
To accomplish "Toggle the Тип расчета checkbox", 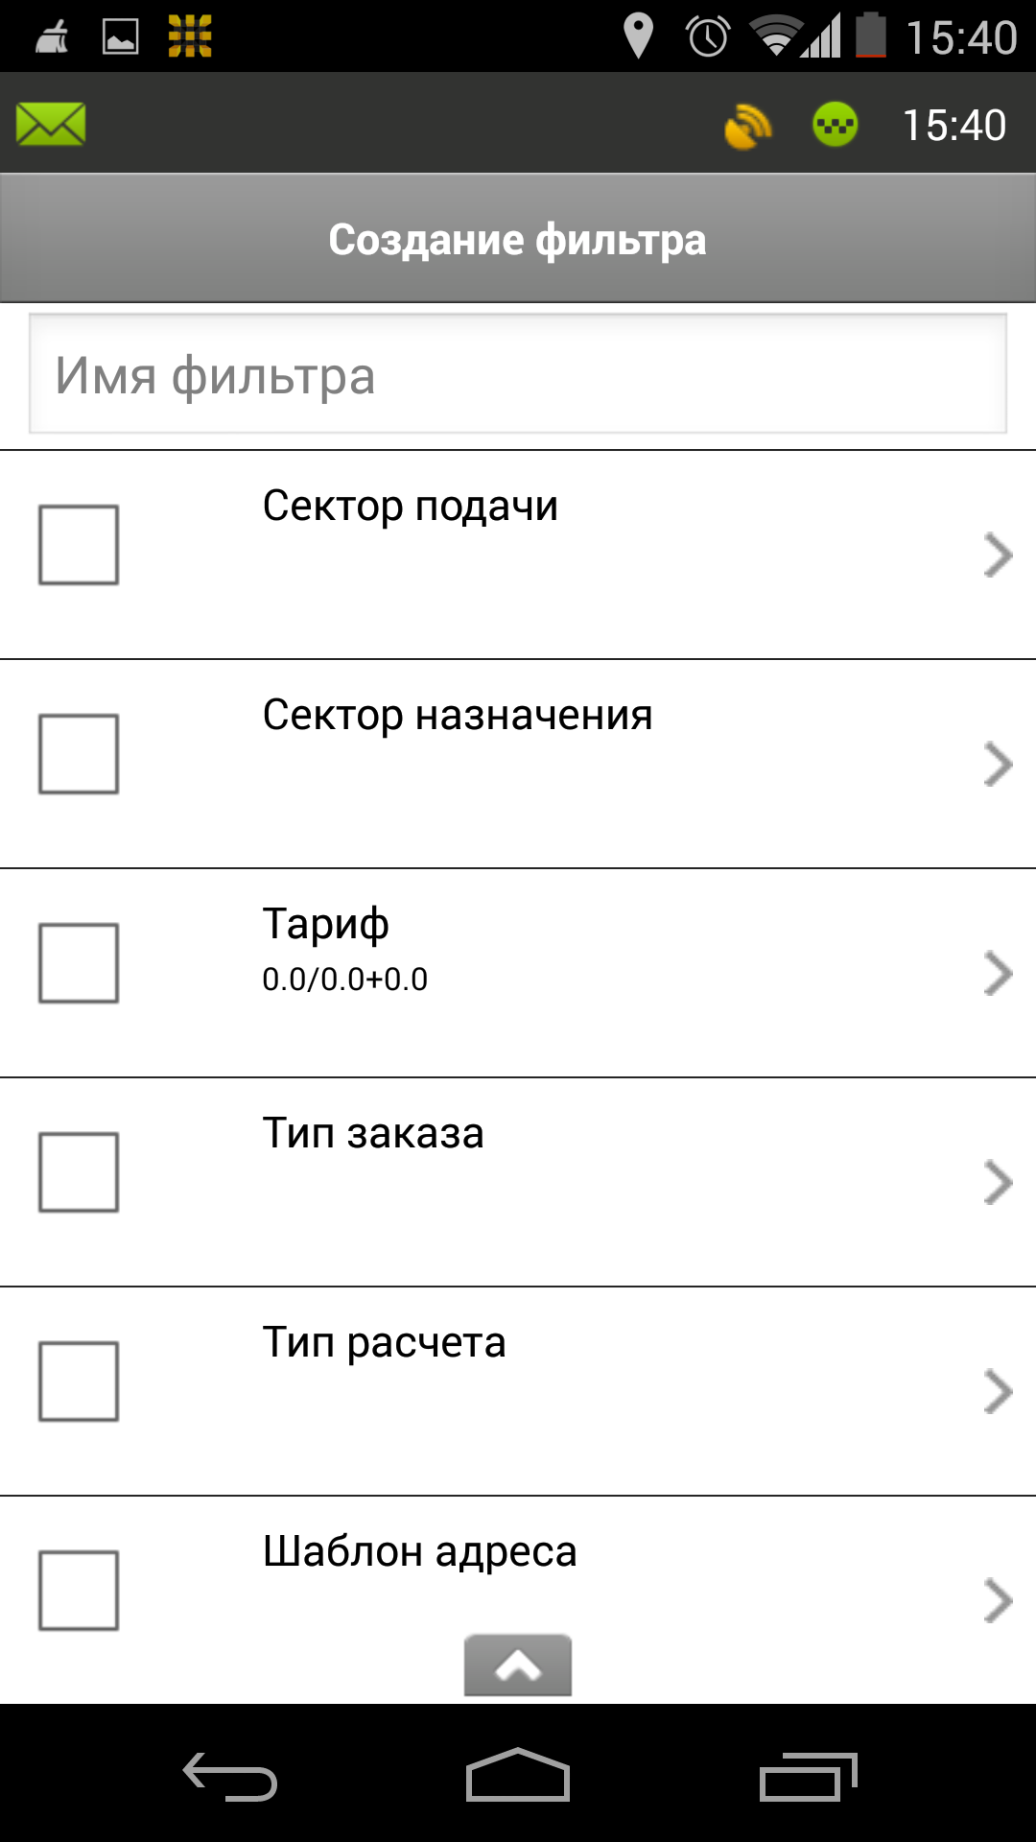I will [79, 1381].
